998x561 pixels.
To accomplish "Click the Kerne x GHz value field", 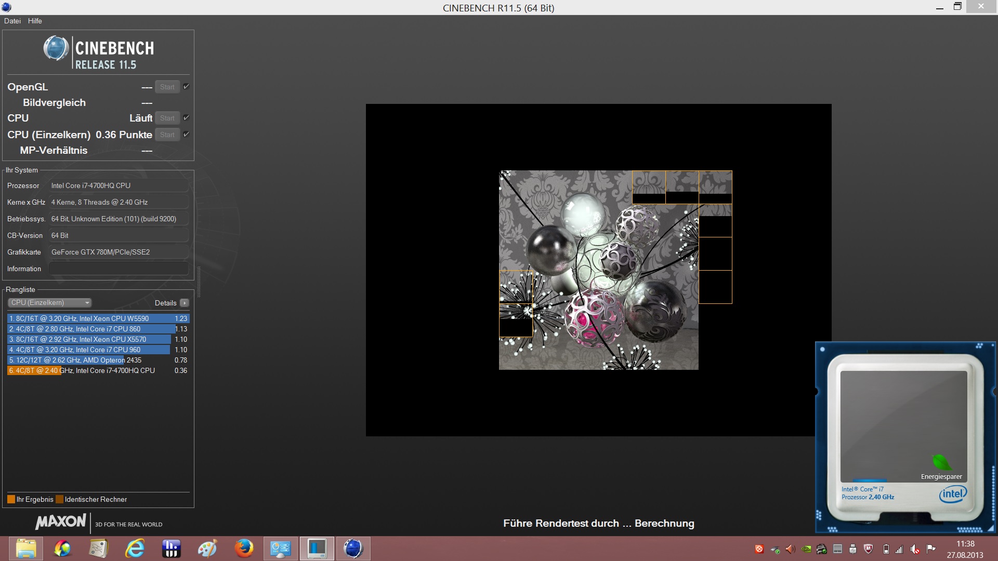I will click(119, 202).
